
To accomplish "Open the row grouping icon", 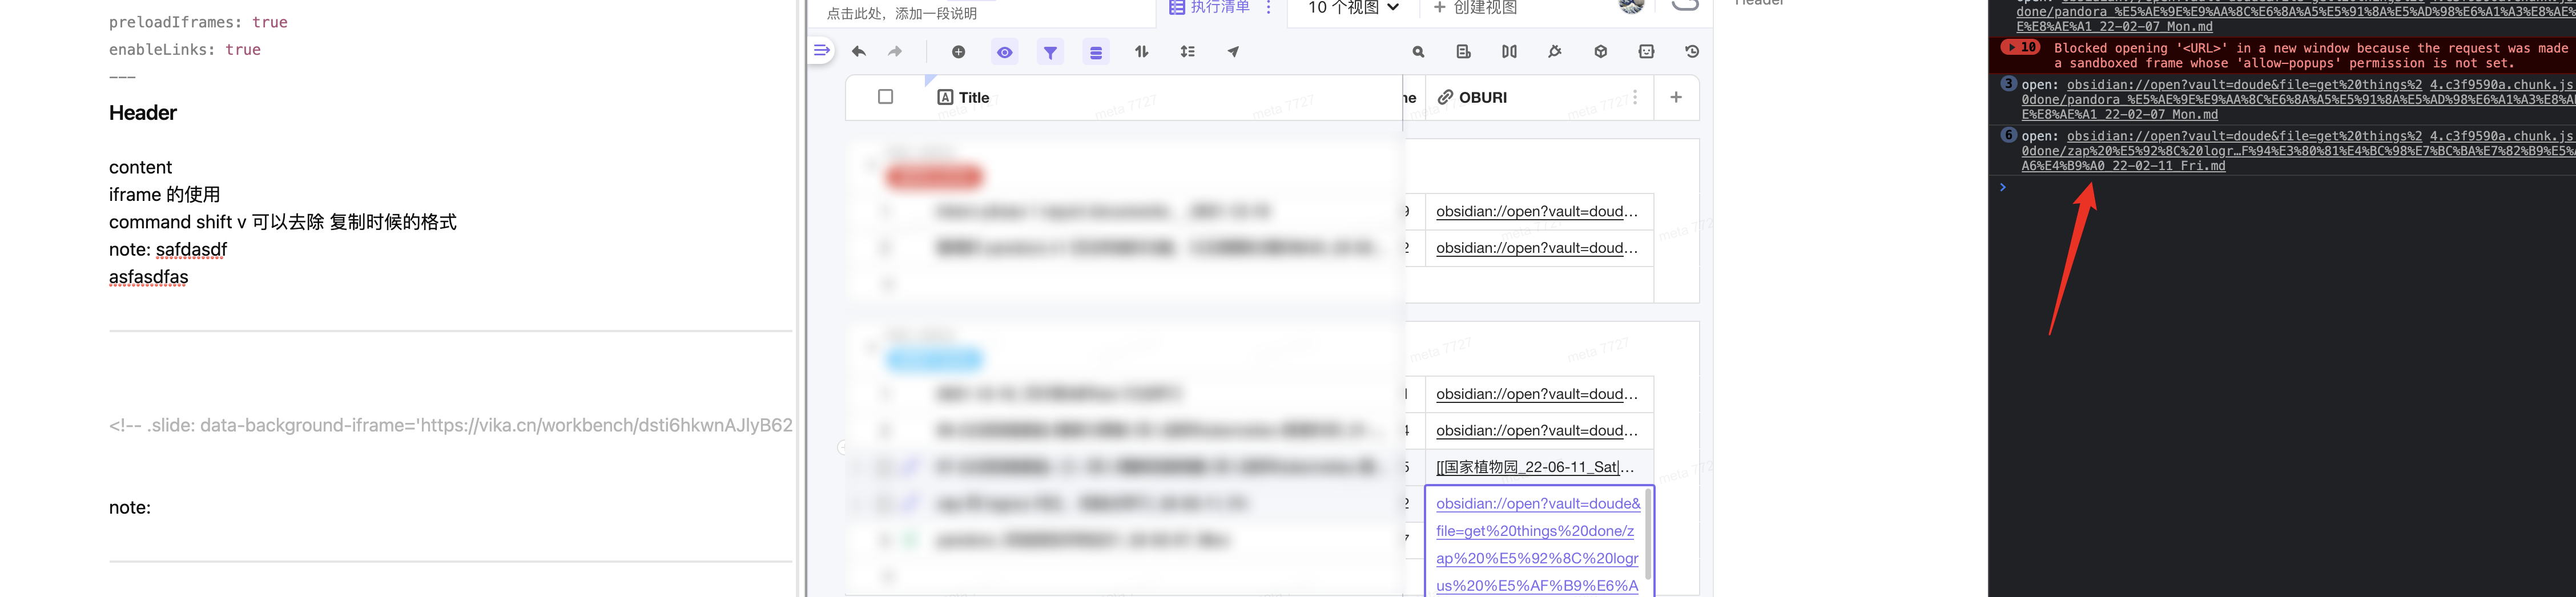I will coord(1096,51).
